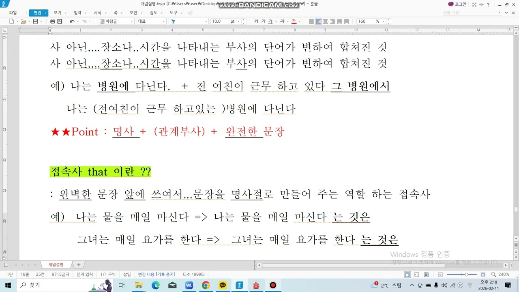This screenshot has width=519, height=292.
Task: Open the Windows Start menu
Action: point(8,285)
